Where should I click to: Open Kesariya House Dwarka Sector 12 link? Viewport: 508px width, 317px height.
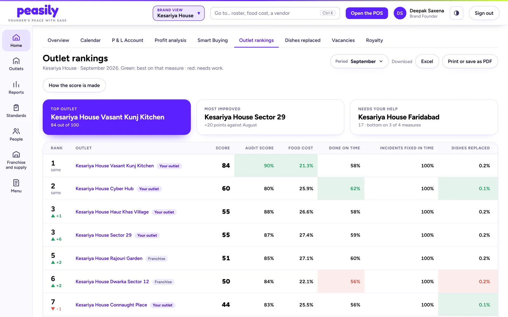tap(112, 281)
